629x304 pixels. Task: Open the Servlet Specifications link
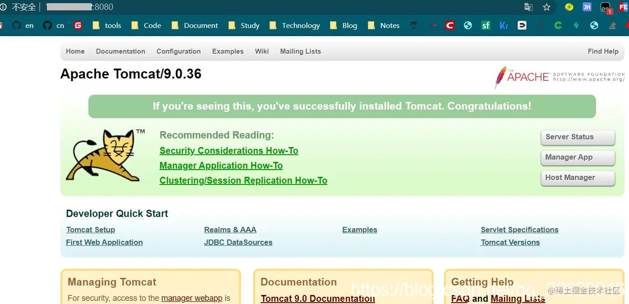click(519, 230)
